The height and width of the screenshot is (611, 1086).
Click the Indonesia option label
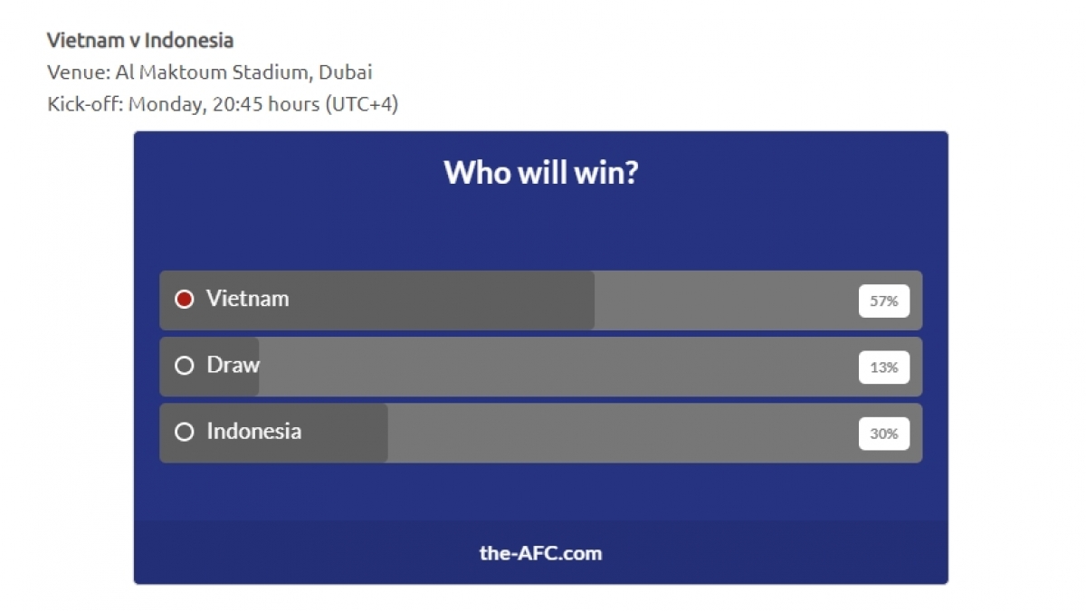point(254,431)
